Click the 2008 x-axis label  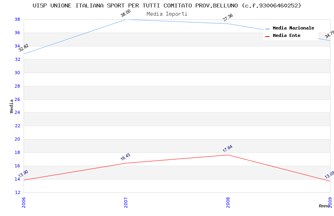[x=228, y=202]
